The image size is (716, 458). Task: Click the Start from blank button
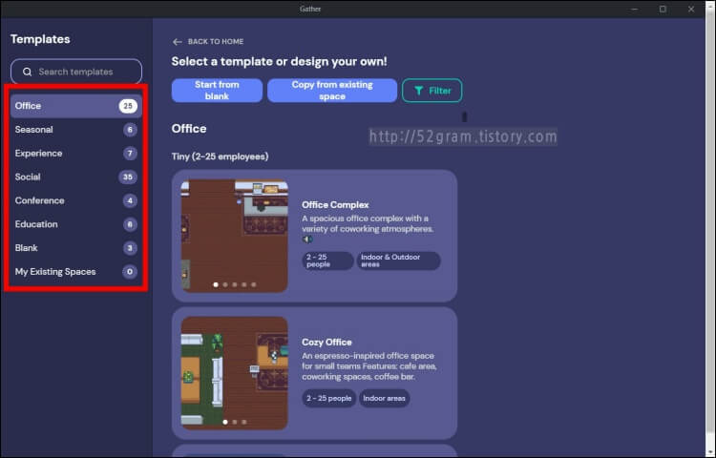[217, 91]
